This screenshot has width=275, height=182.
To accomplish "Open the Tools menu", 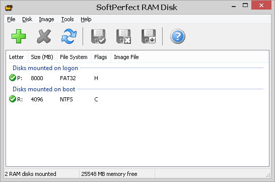I will point(67,19).
